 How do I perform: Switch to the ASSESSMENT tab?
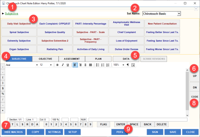pyautogui.click(x=72, y=59)
